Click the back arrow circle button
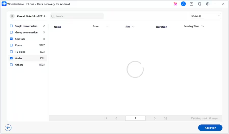Image resolution: width=229 pixels, height=134 pixels. click(8, 128)
